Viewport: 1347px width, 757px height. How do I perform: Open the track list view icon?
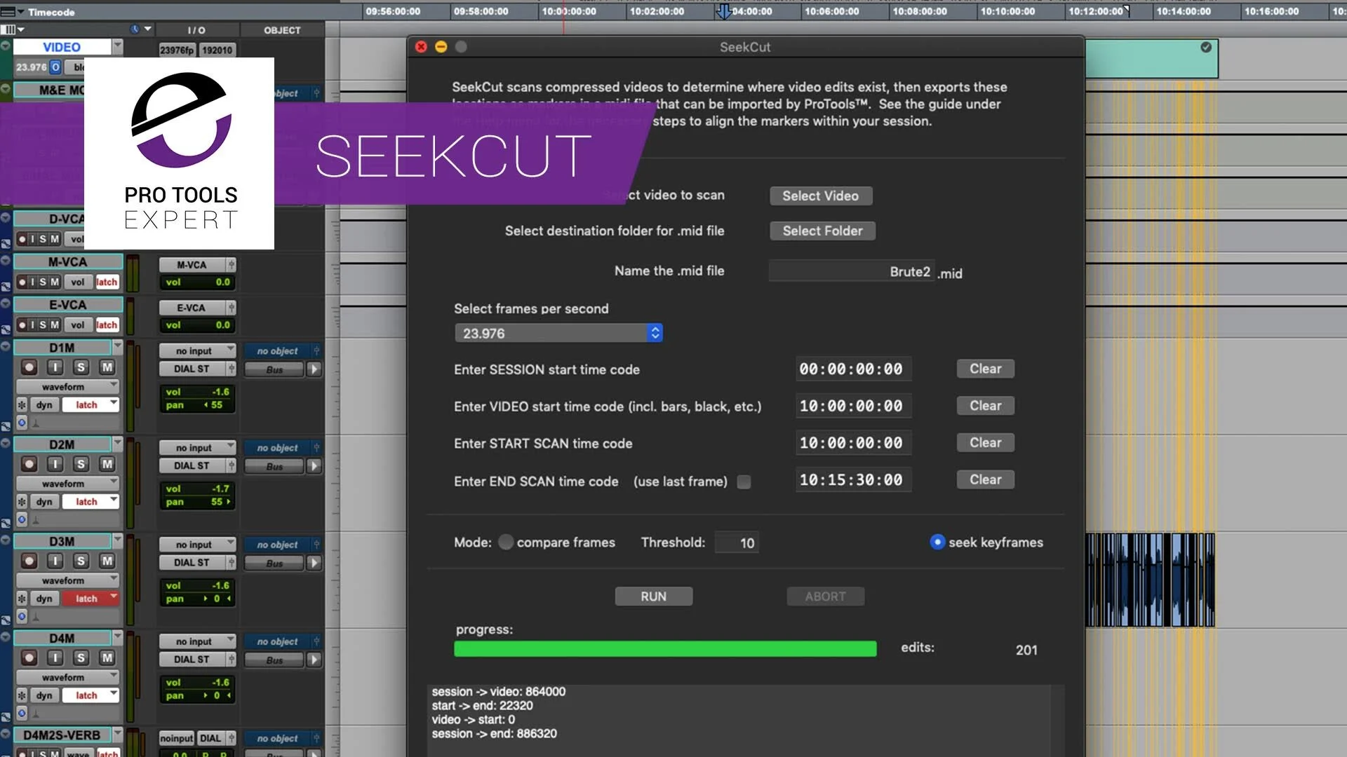(12, 29)
